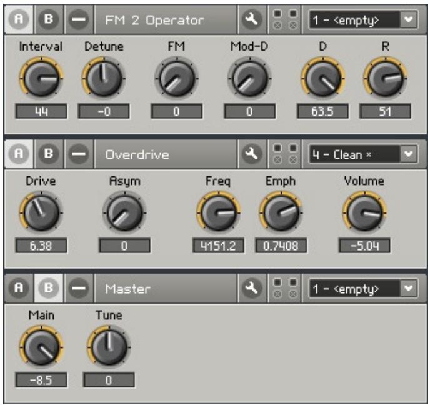Click the Mod-D knob
This screenshot has width=428, height=405.
click(x=249, y=78)
